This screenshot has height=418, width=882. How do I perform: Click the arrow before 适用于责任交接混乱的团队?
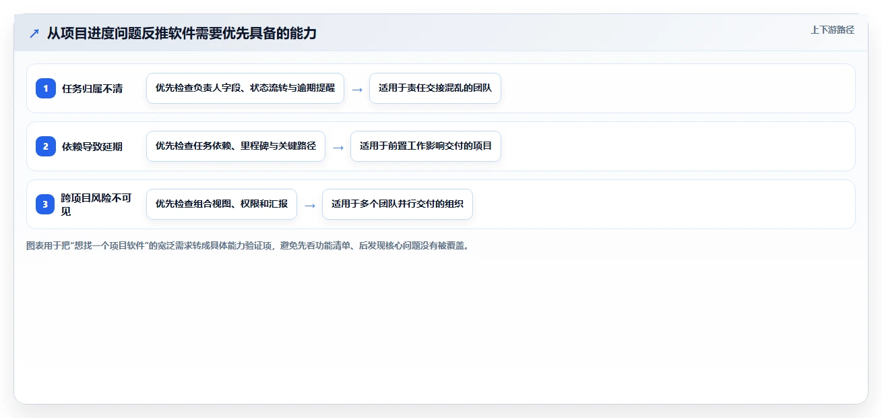(x=357, y=89)
